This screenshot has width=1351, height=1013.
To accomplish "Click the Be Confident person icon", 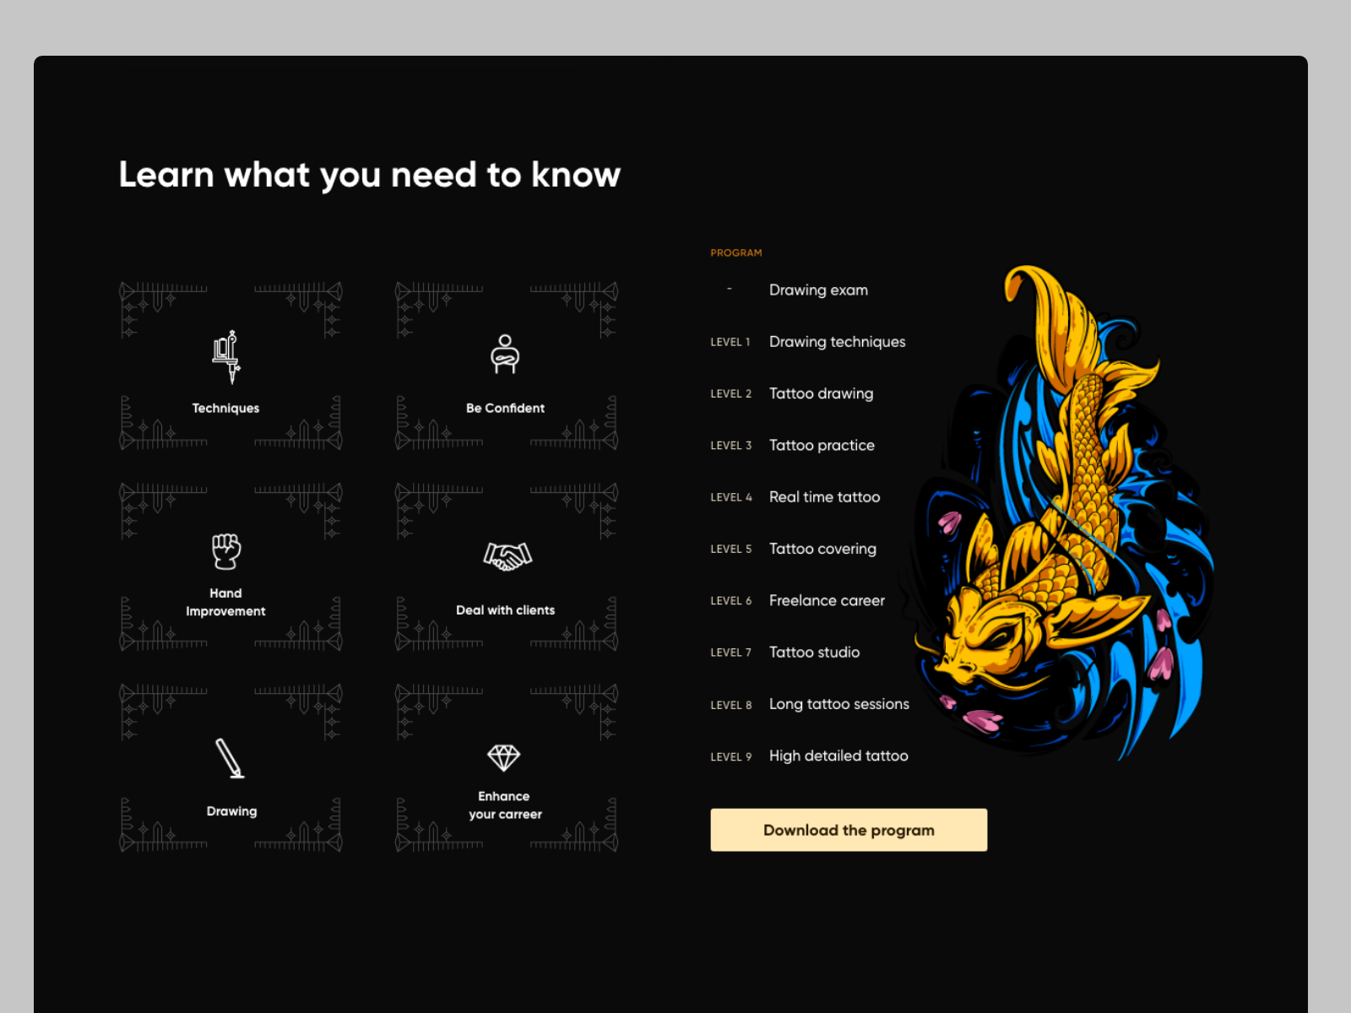I will tap(504, 354).
